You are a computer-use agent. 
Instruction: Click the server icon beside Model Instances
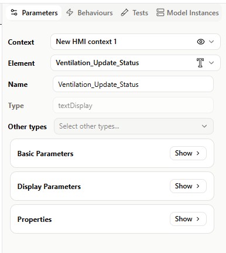[160, 13]
